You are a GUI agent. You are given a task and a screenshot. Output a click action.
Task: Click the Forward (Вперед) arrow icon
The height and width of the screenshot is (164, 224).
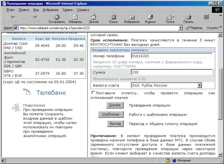coord(35,17)
